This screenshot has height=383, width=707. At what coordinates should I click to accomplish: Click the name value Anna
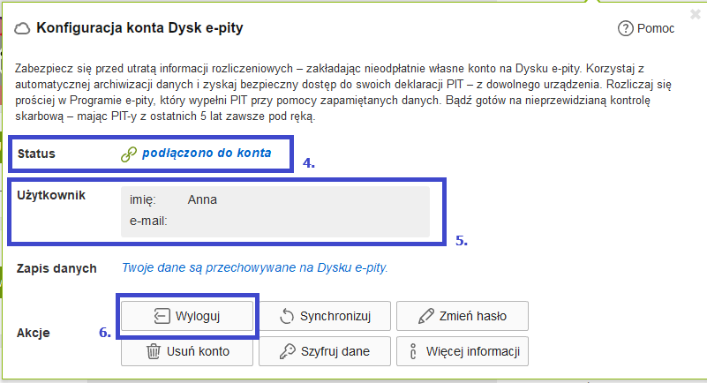click(x=202, y=199)
